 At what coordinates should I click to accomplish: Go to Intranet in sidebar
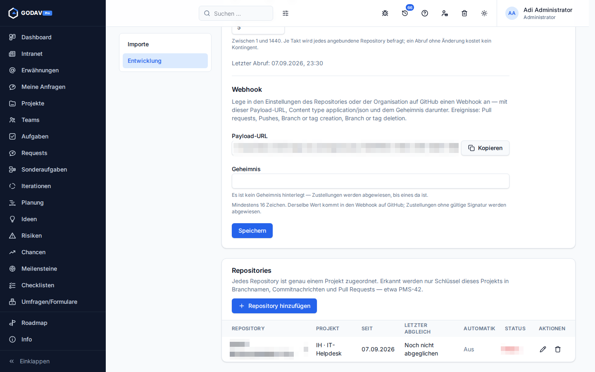pyautogui.click(x=53, y=54)
